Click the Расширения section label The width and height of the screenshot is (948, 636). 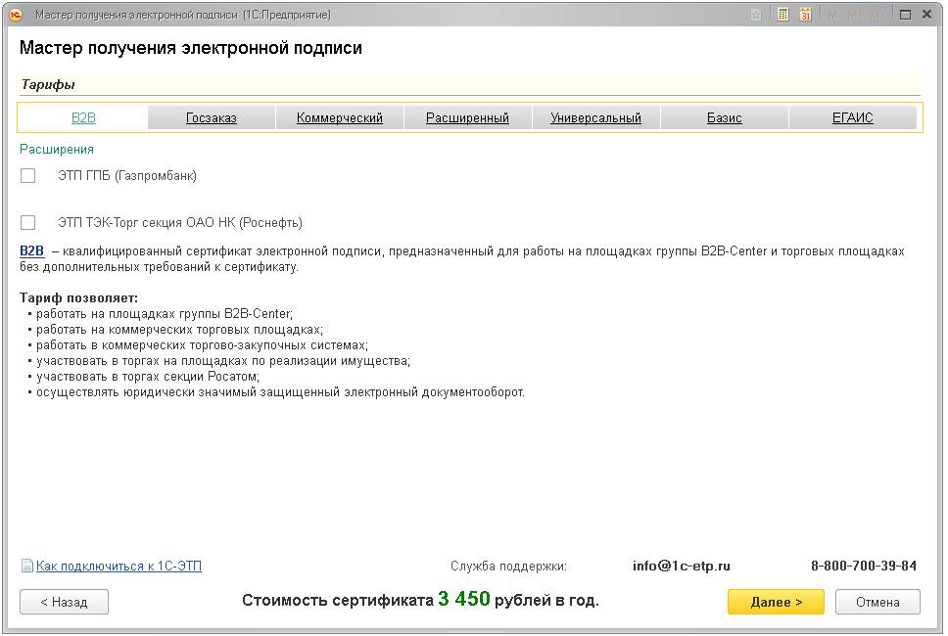(x=57, y=149)
